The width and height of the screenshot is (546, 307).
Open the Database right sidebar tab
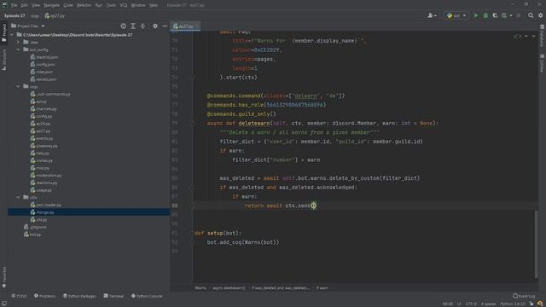pyautogui.click(x=543, y=36)
